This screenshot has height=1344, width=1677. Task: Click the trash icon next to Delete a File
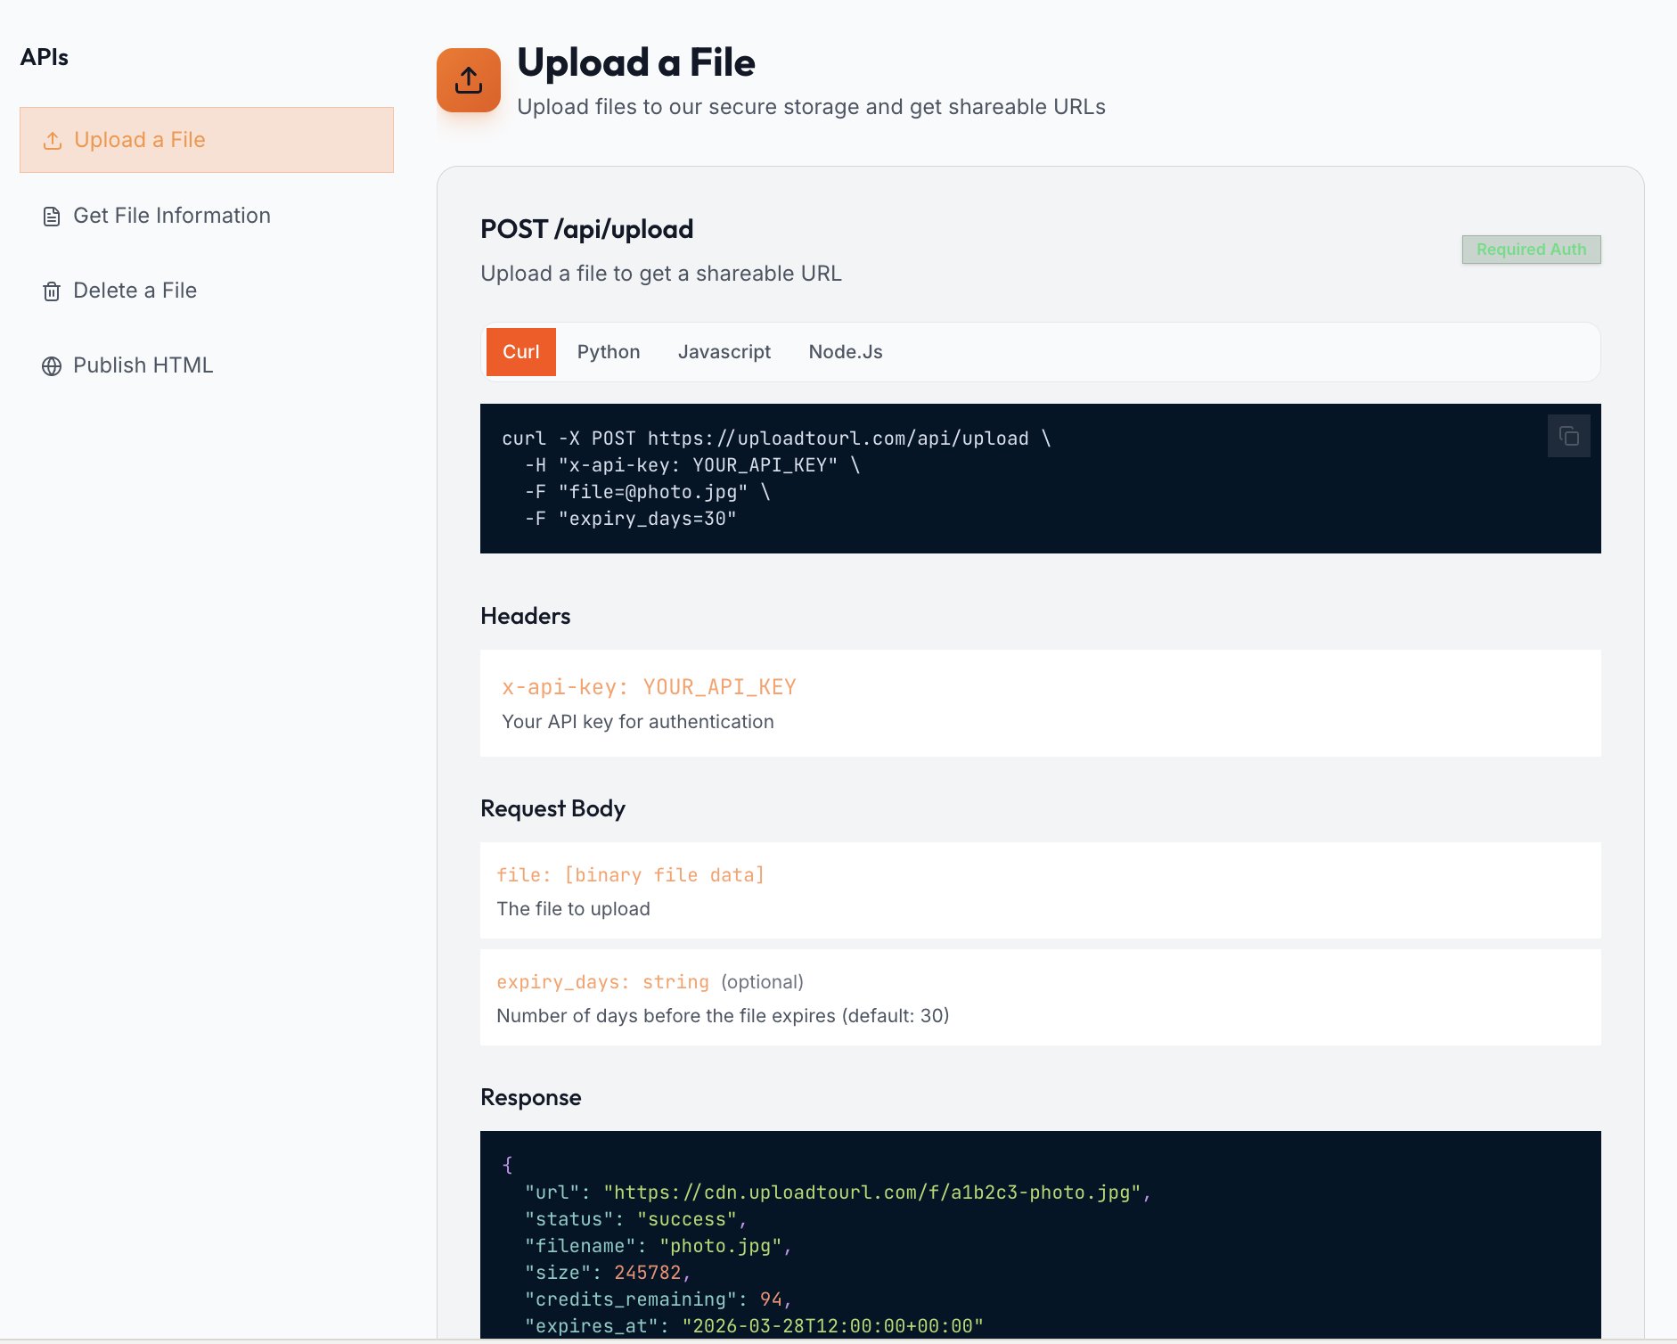[52, 291]
